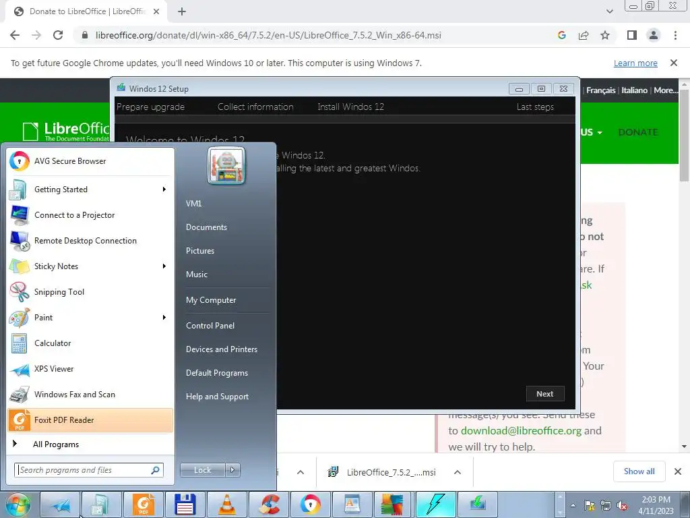Expand Getting Started submenu arrow
690x518 pixels.
click(164, 190)
